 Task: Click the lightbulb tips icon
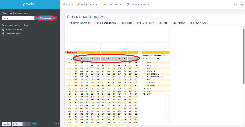(234, 4)
